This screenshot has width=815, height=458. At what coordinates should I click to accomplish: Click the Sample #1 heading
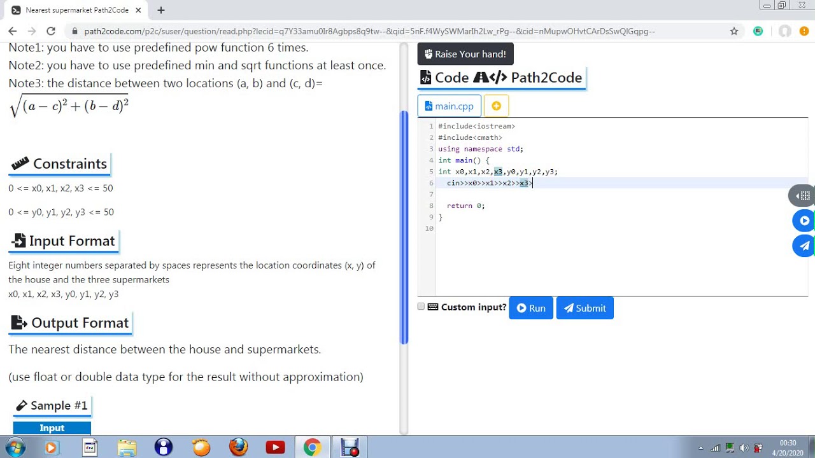point(52,405)
